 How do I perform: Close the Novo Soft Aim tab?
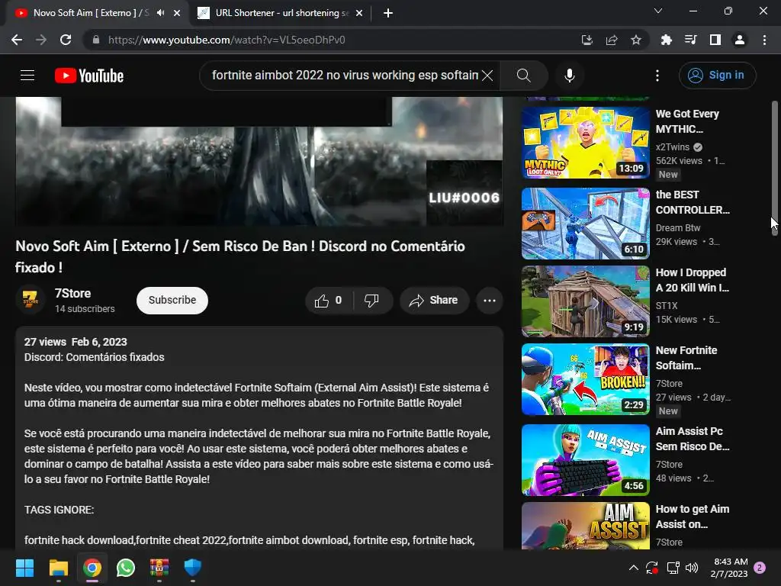pyautogui.click(x=177, y=13)
